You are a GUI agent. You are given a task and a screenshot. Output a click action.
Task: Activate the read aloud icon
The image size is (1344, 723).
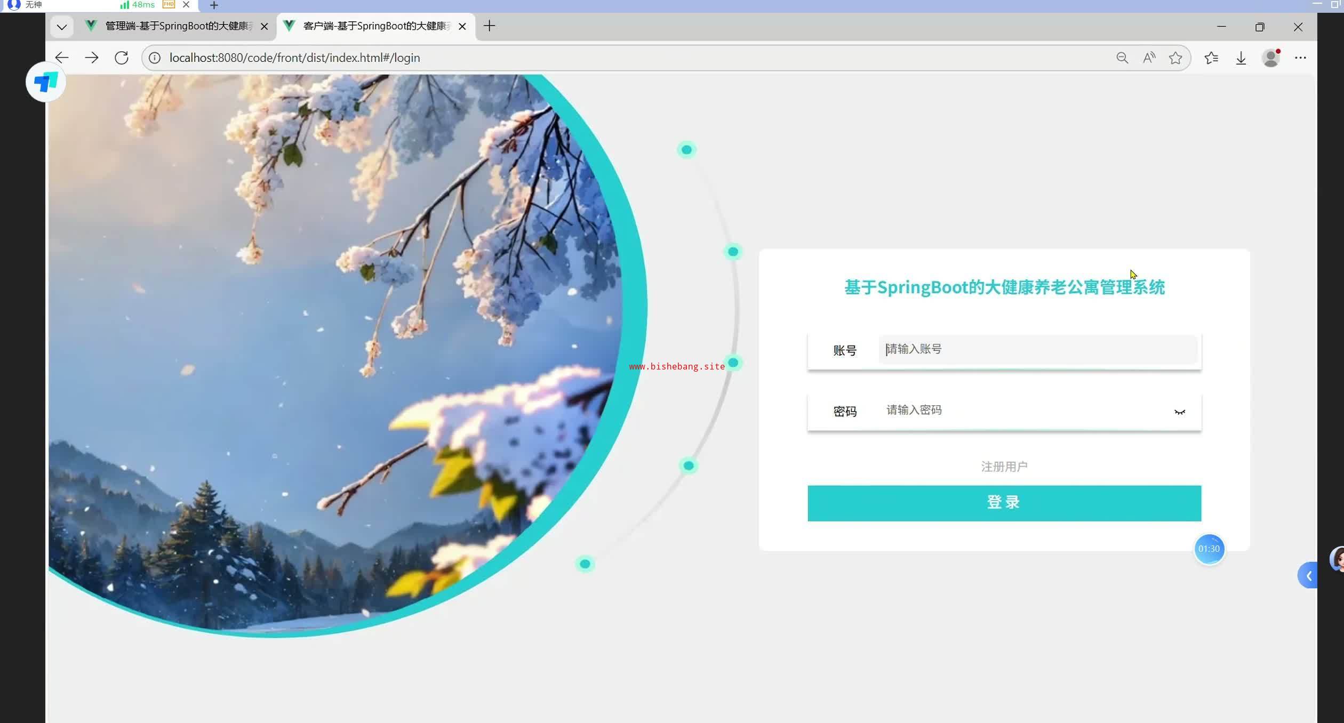1149,58
